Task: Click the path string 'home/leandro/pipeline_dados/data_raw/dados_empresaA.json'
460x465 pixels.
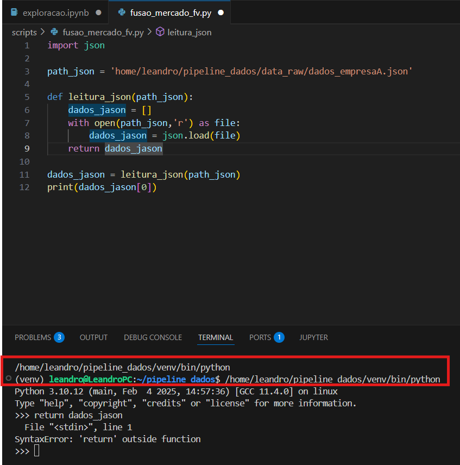Action: pyautogui.click(x=261, y=71)
